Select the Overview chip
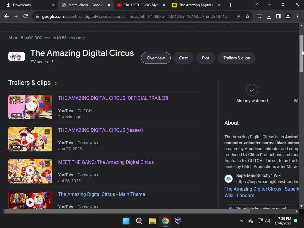The image size is (304, 228). (156, 58)
